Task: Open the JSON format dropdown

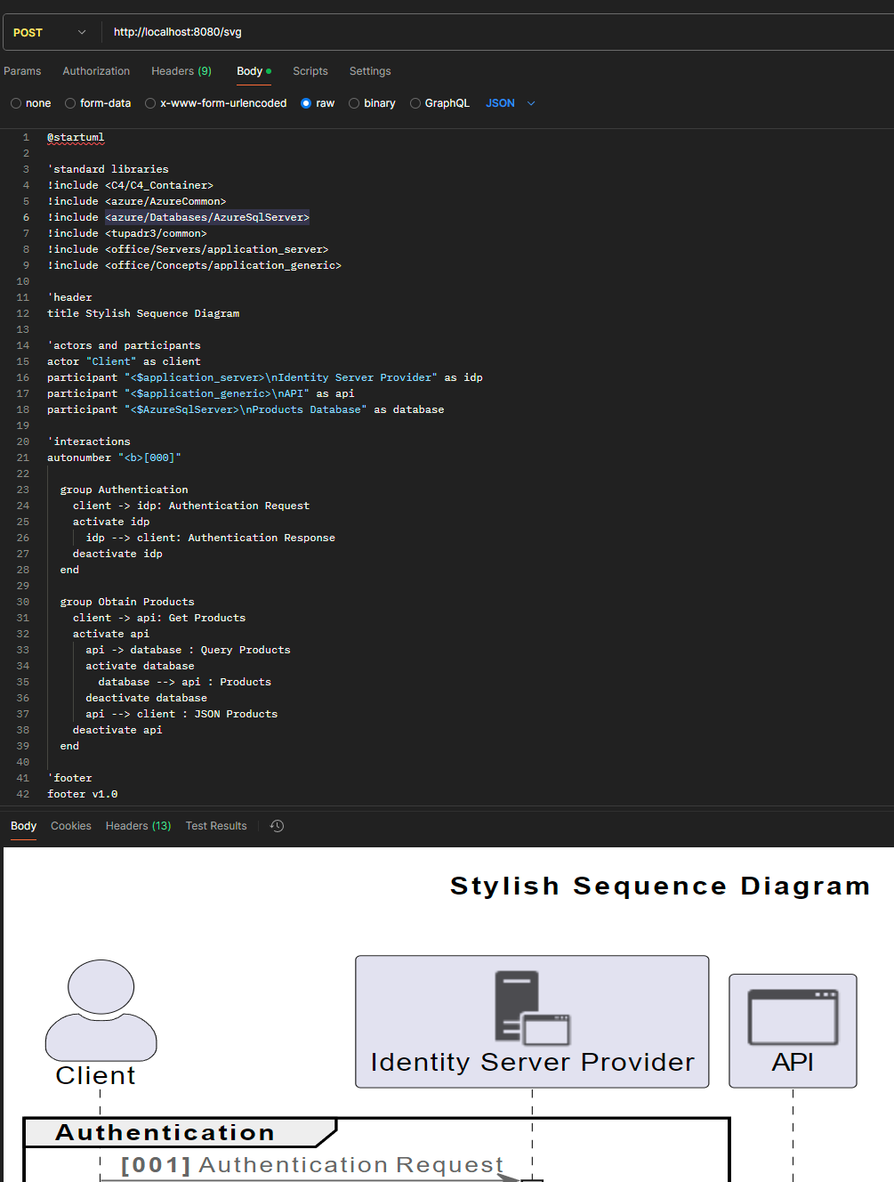Action: click(511, 103)
